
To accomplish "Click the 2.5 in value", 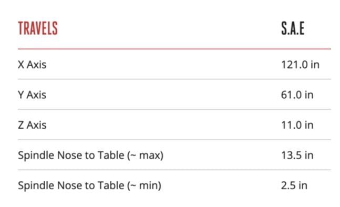I will click(x=294, y=185).
